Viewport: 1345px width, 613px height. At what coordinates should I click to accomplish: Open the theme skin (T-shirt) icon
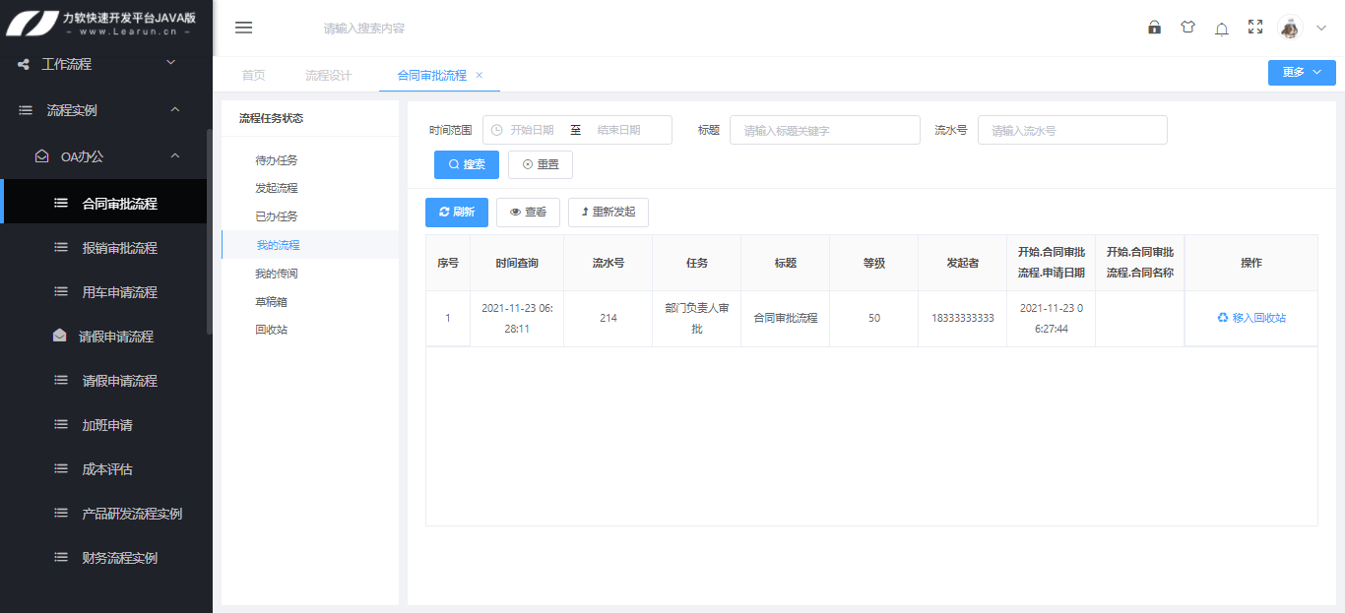[1187, 28]
